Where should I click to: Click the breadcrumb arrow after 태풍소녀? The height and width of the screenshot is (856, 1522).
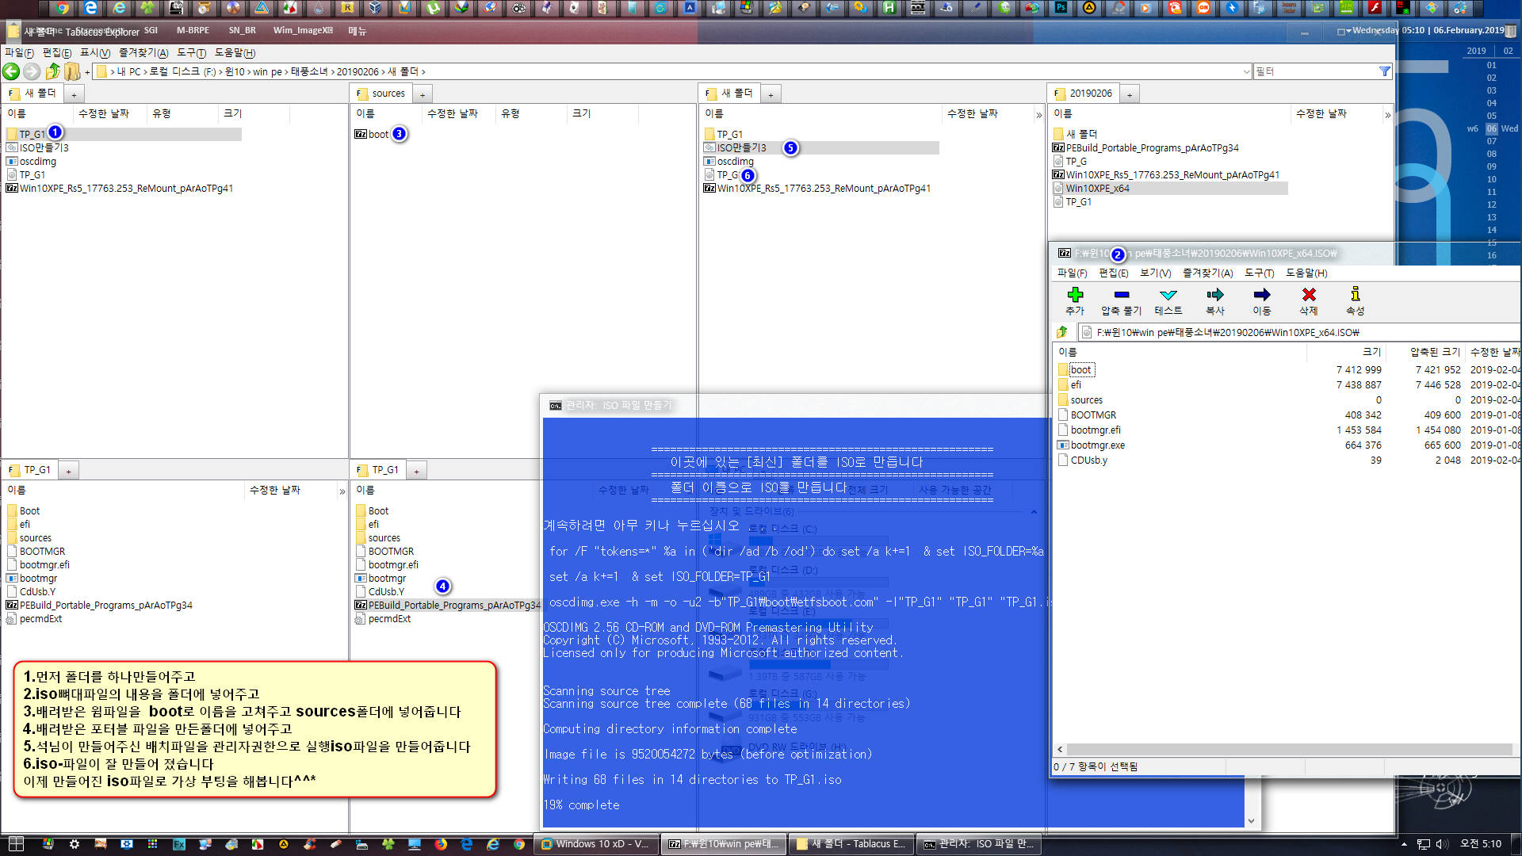click(333, 72)
